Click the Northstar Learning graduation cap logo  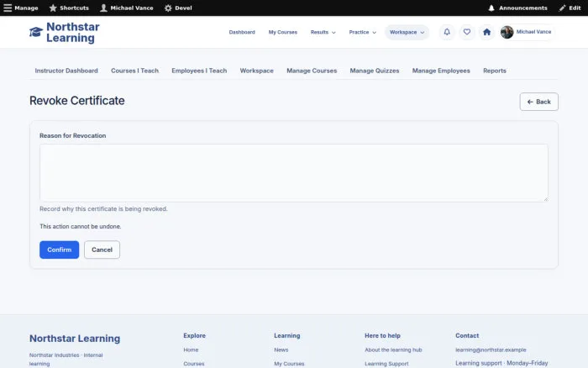[x=36, y=32]
